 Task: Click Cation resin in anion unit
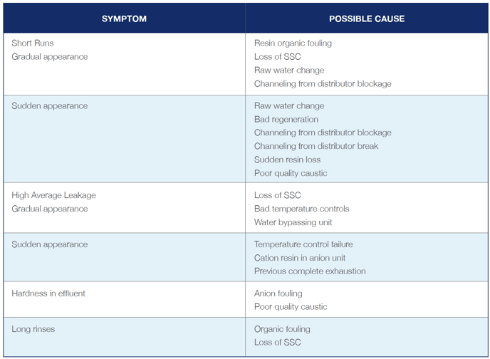[300, 259]
